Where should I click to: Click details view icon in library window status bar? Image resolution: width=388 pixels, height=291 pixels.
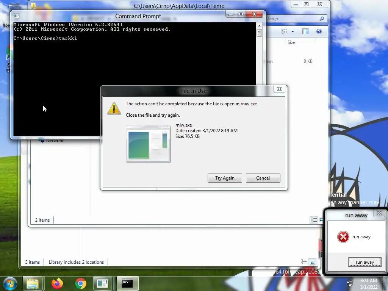click(304, 262)
